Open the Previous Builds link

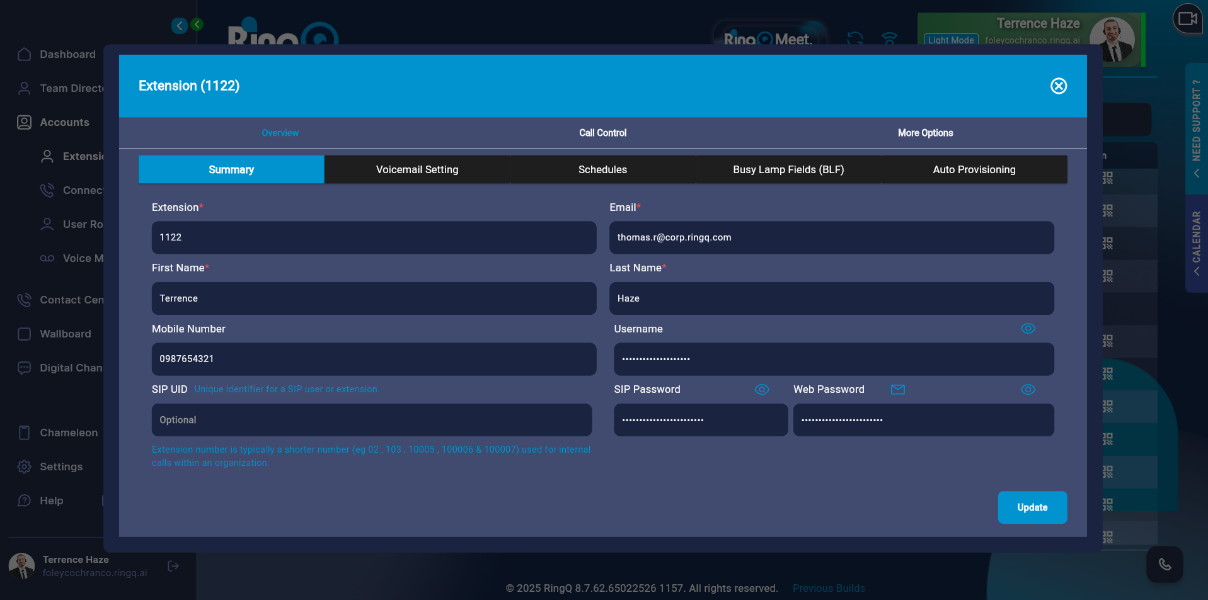coord(828,588)
